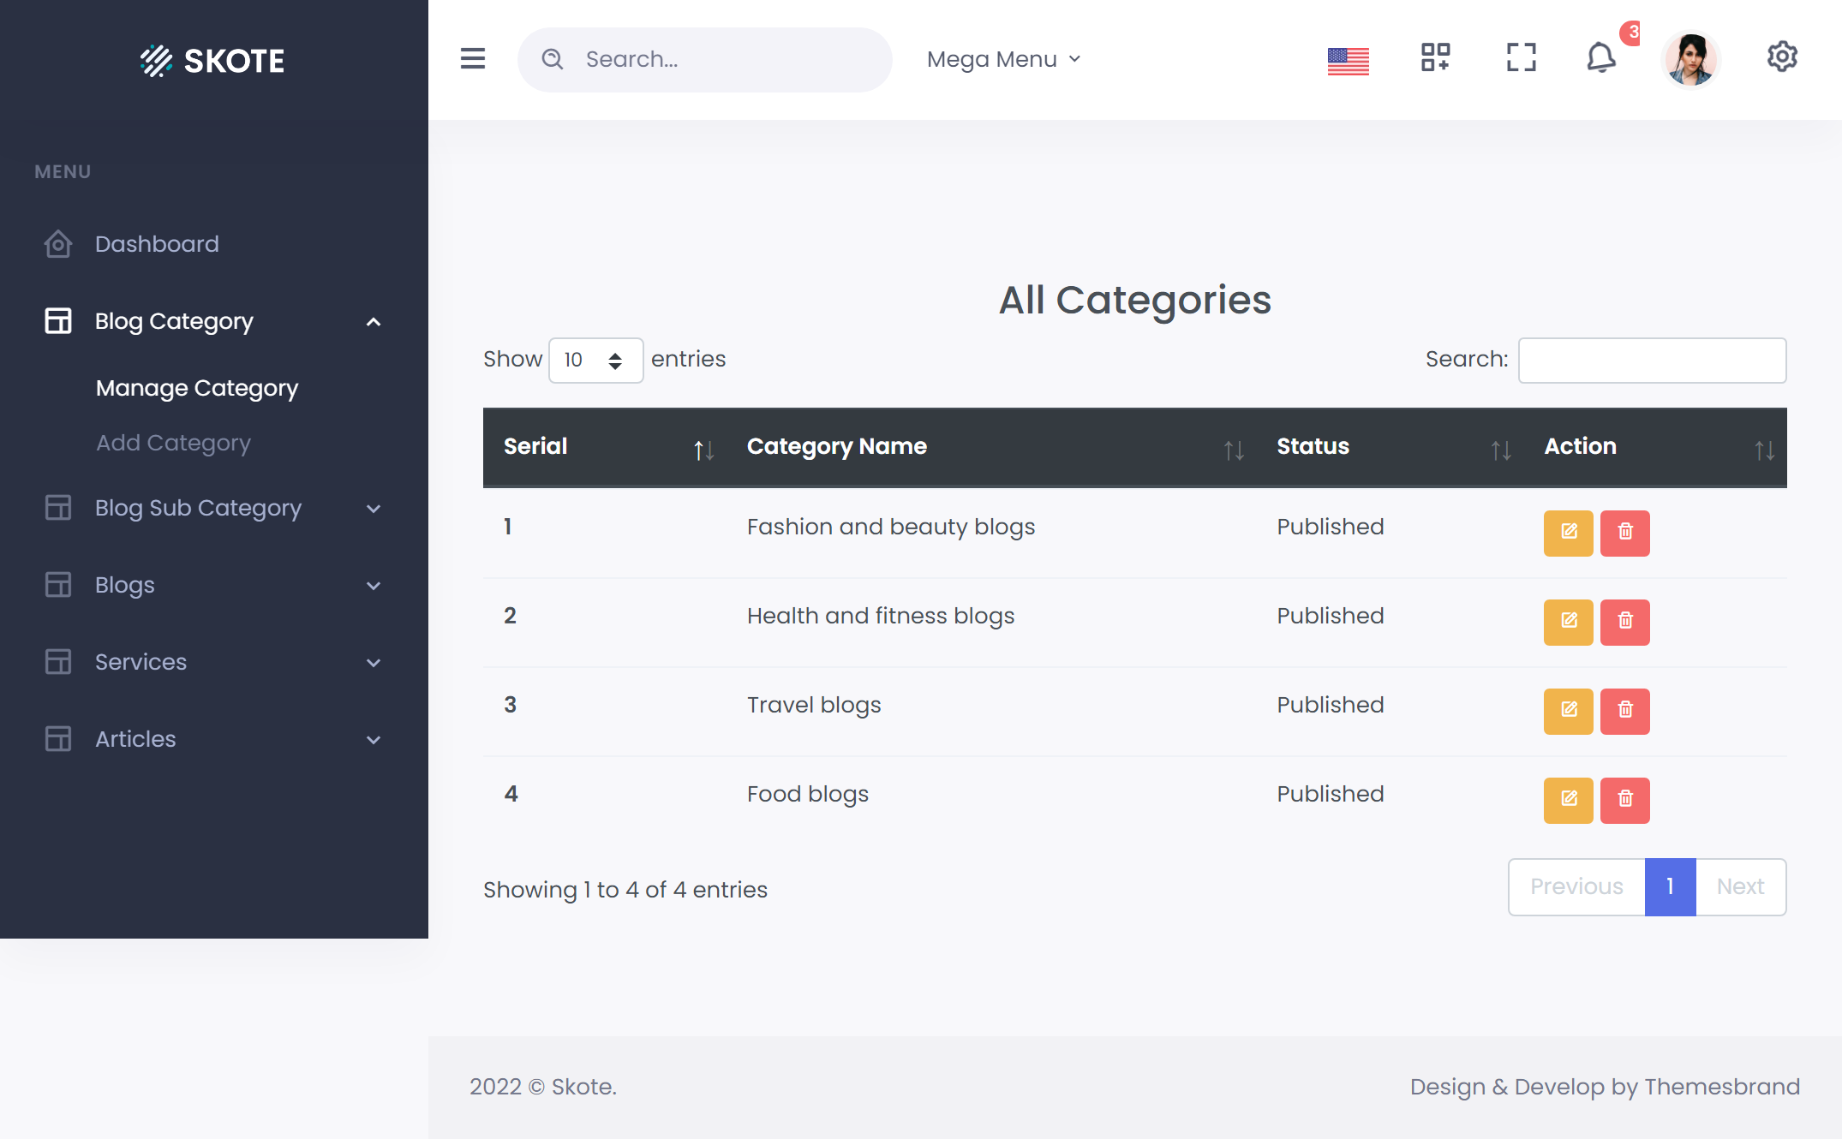1842x1139 pixels.
Task: Select Add Category in sidebar
Action: coord(173,443)
